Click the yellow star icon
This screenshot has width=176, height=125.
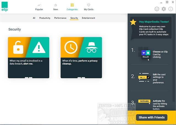coord(133,22)
